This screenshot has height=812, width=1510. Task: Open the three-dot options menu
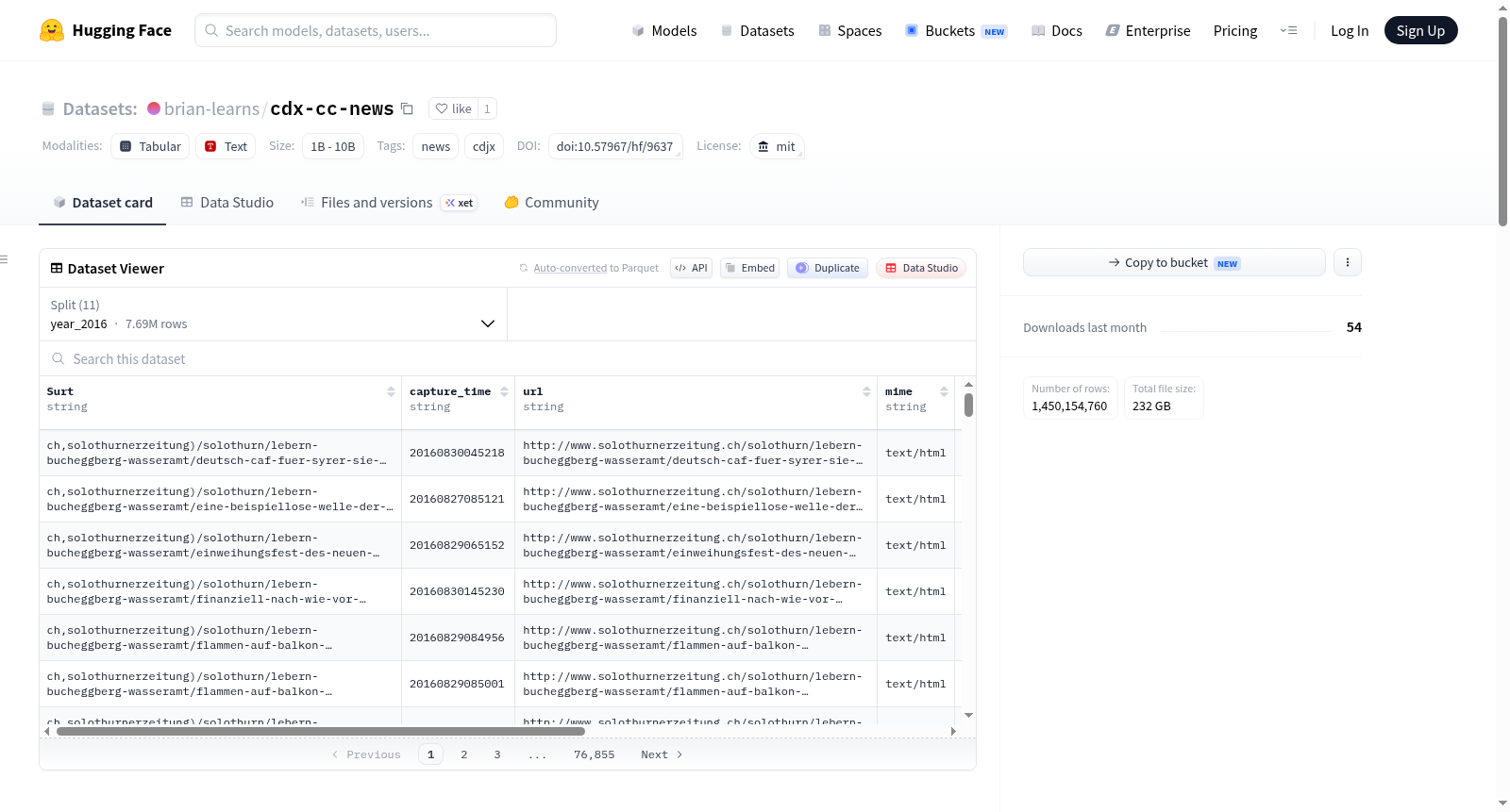coord(1348,262)
